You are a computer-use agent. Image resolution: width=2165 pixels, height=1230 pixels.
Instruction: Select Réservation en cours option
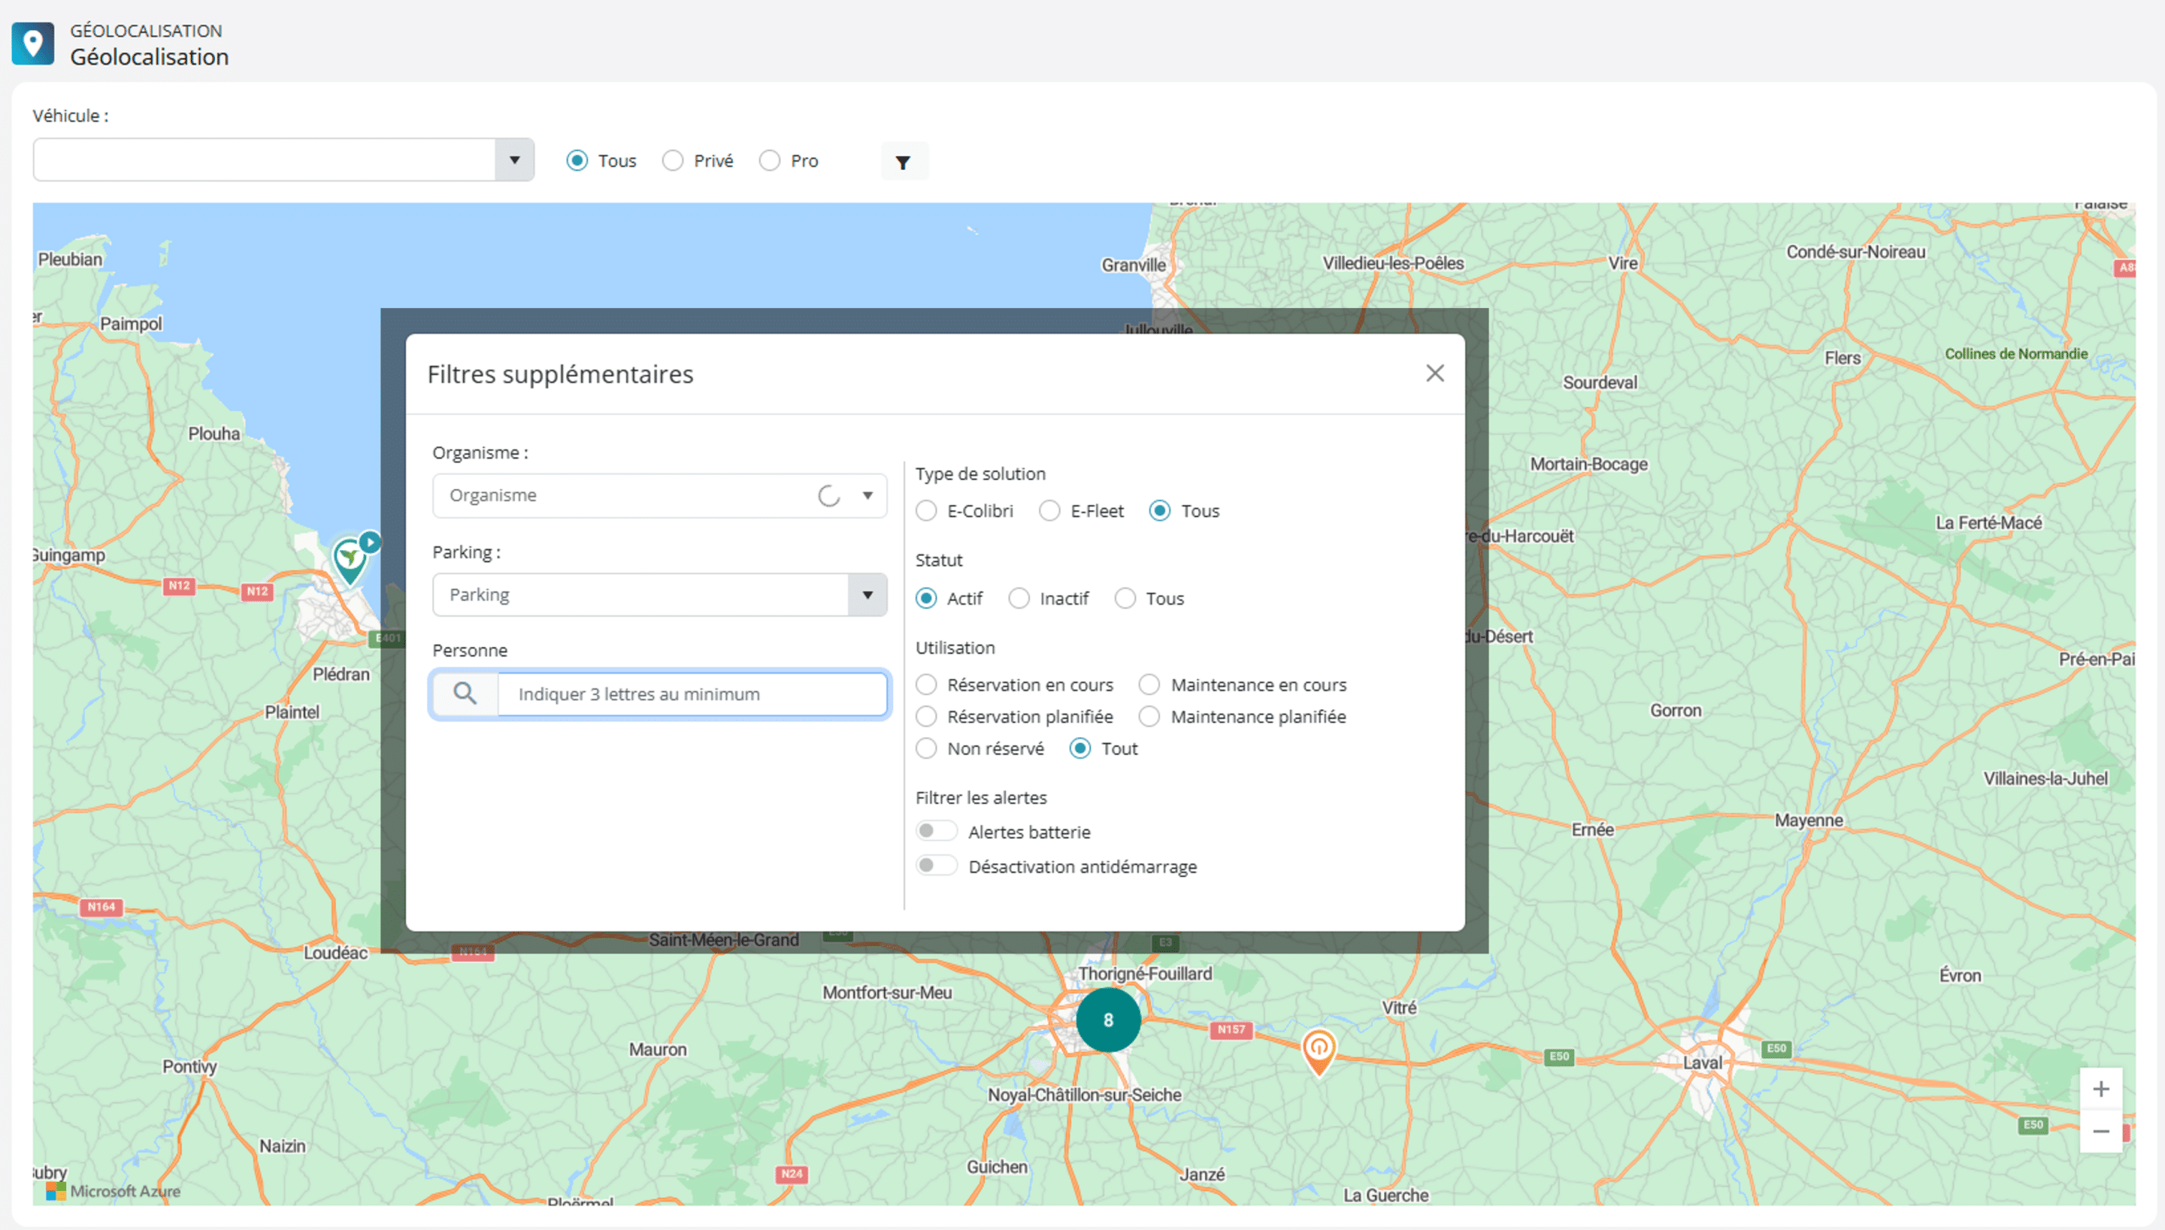[926, 685]
